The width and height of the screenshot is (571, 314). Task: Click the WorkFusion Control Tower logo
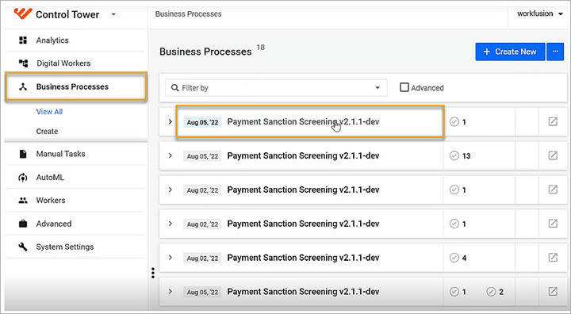pyautogui.click(x=23, y=13)
